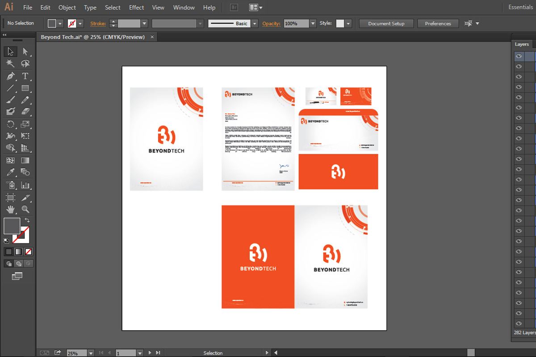Image resolution: width=536 pixels, height=357 pixels.
Task: Go to next artboard arrow
Action: click(150, 353)
